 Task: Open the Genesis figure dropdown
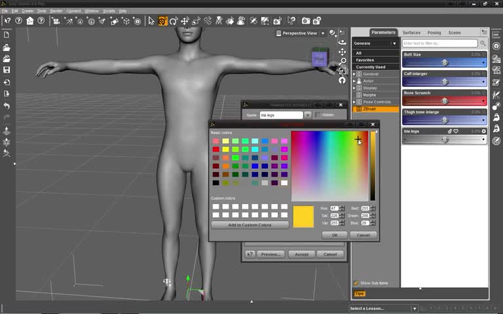(x=394, y=44)
